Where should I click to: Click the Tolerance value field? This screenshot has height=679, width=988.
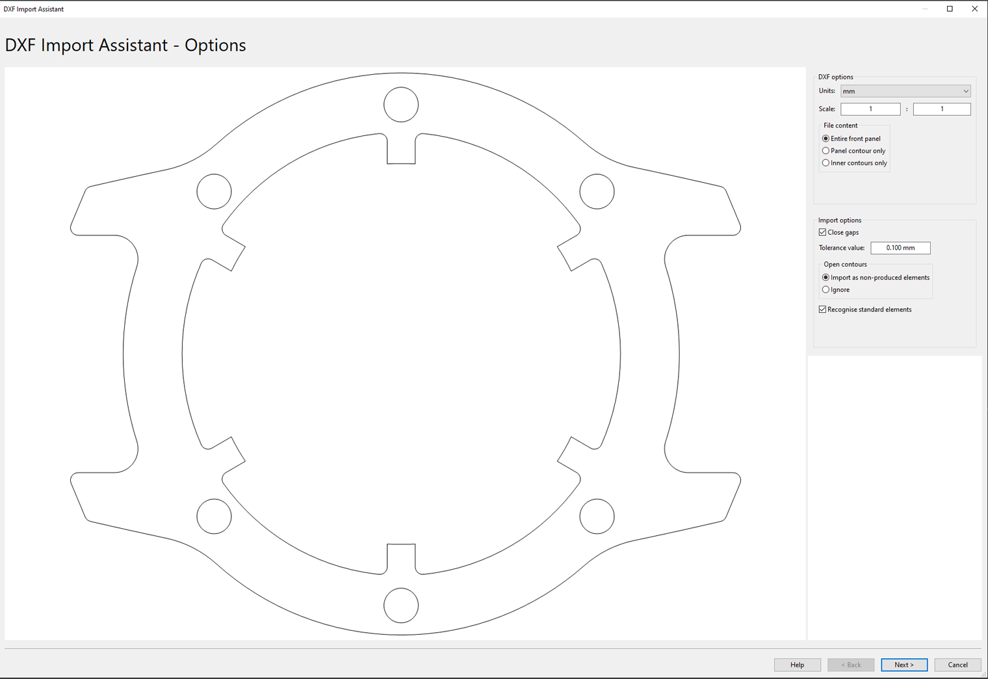(x=900, y=248)
